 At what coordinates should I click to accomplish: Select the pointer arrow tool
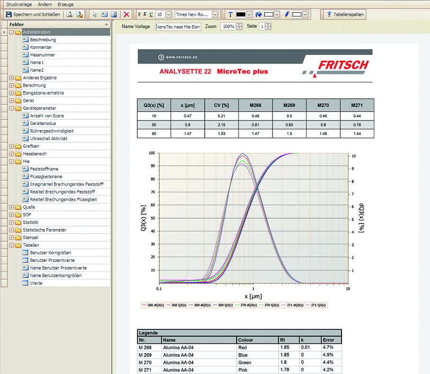click(95, 14)
